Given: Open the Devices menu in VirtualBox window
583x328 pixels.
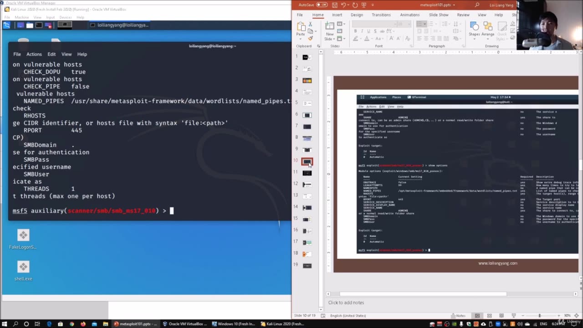Looking at the screenshot, I should point(65,17).
